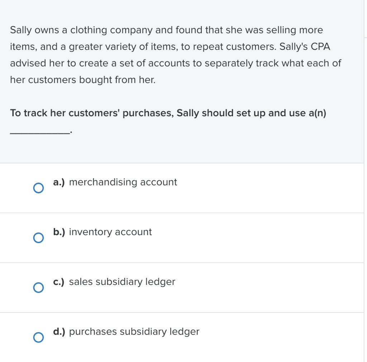Click the fill-in-the-blank underline in the question
The height and width of the screenshot is (362, 367).
tap(40, 133)
